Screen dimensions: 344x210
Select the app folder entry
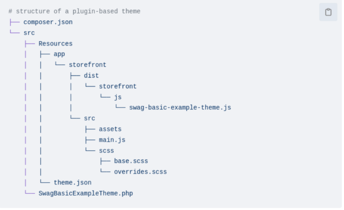click(x=59, y=54)
